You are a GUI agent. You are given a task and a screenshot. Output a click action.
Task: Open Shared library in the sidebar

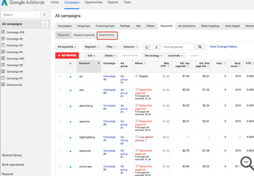(x=12, y=155)
